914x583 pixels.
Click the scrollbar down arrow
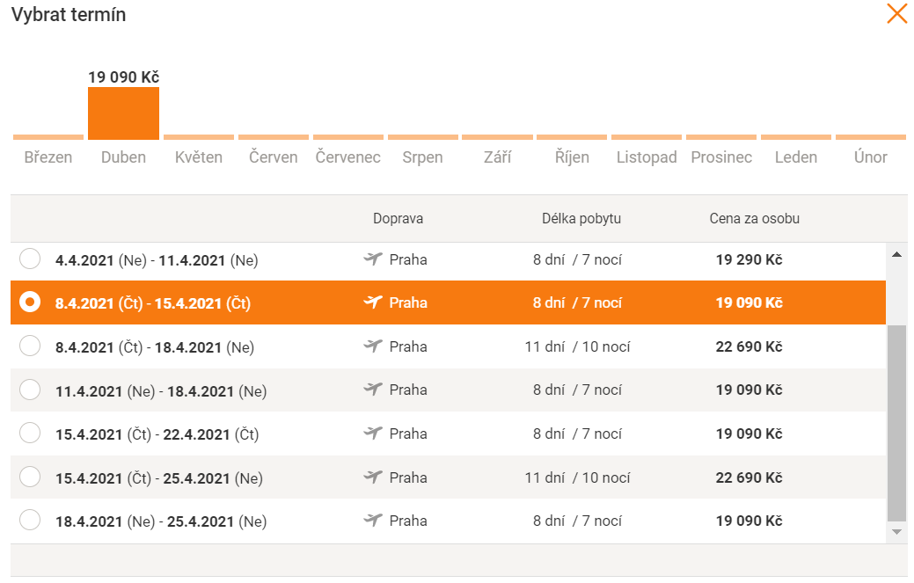pos(897,532)
